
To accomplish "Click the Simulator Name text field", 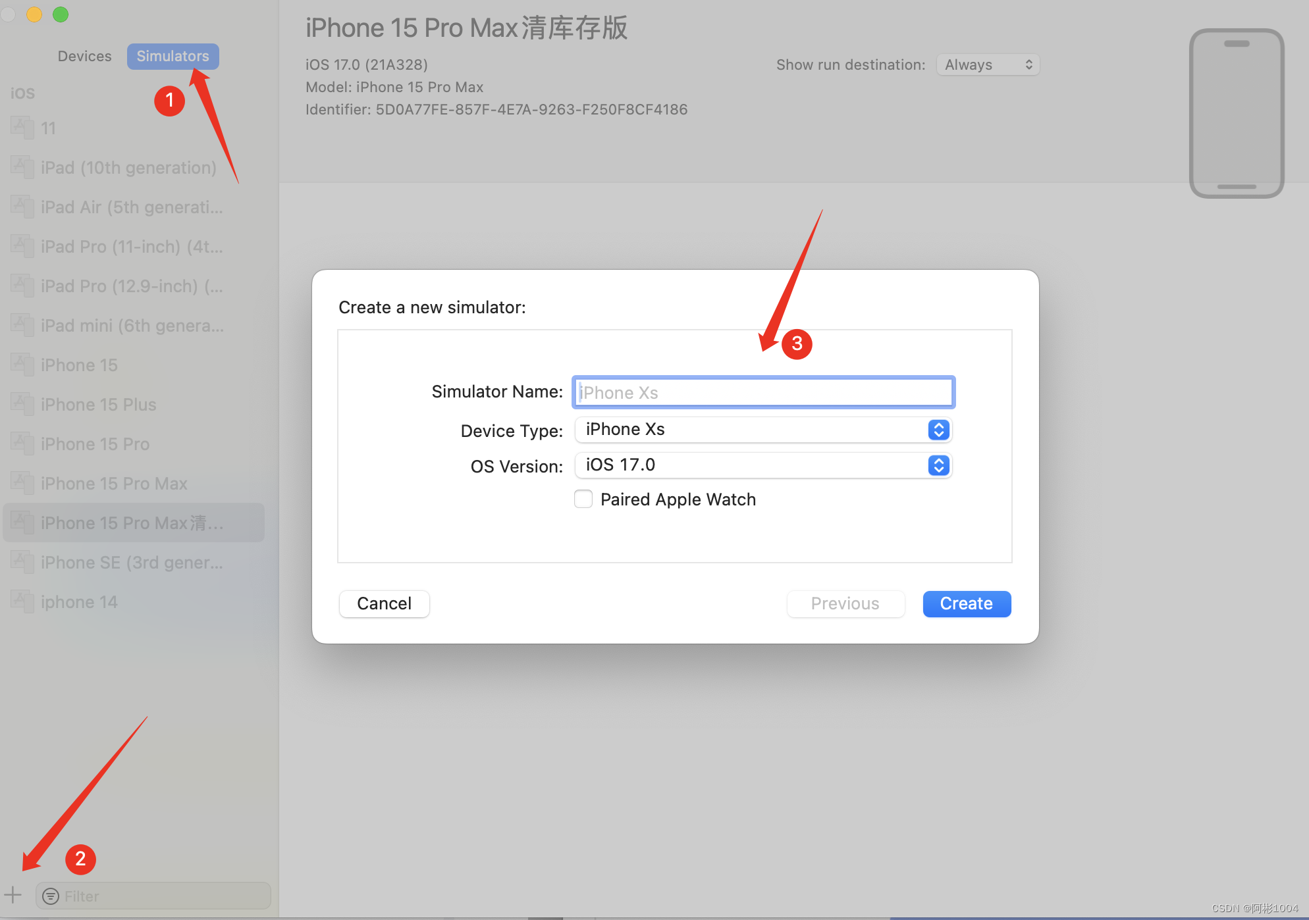I will 763,393.
